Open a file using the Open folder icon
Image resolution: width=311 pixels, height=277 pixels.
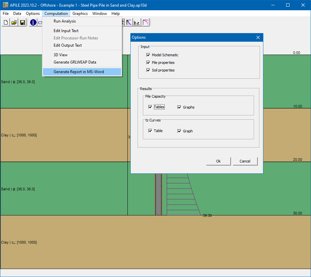(14, 22)
